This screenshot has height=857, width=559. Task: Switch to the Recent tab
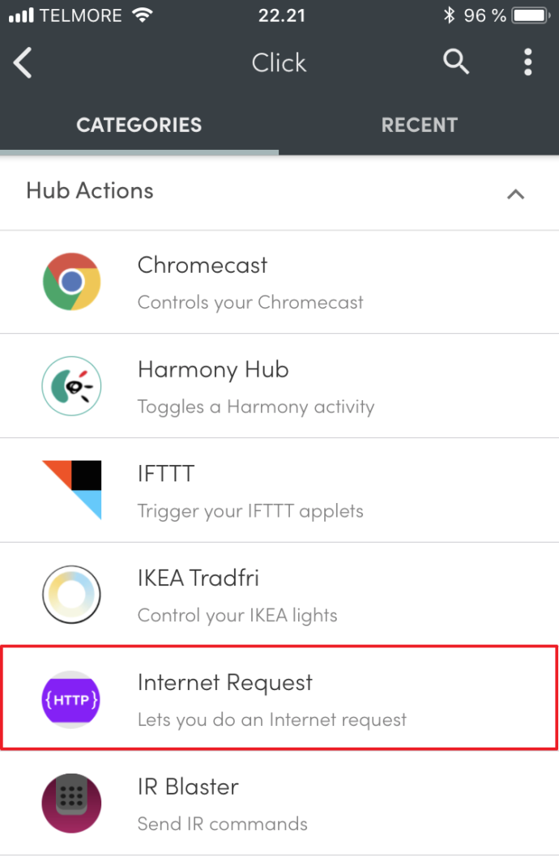tap(419, 125)
